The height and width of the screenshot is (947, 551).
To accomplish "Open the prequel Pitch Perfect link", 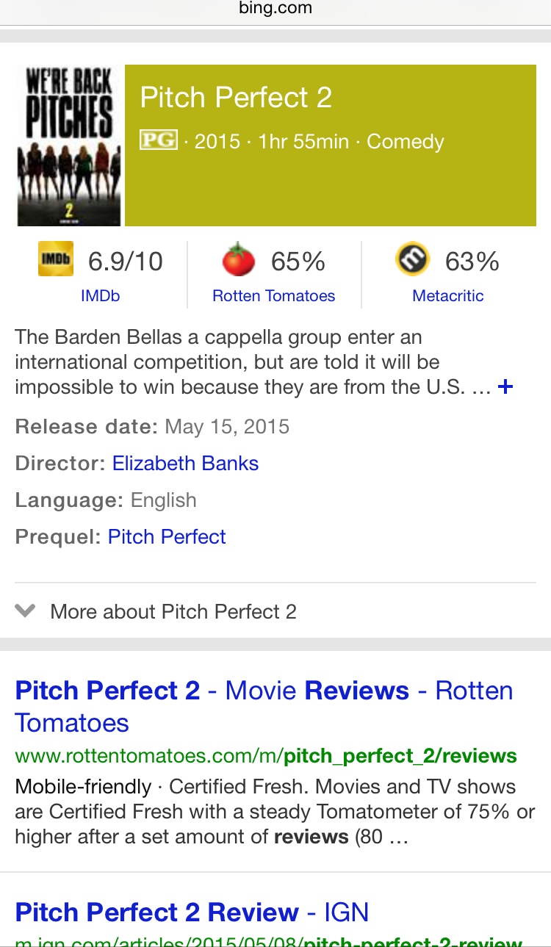I will [x=167, y=537].
